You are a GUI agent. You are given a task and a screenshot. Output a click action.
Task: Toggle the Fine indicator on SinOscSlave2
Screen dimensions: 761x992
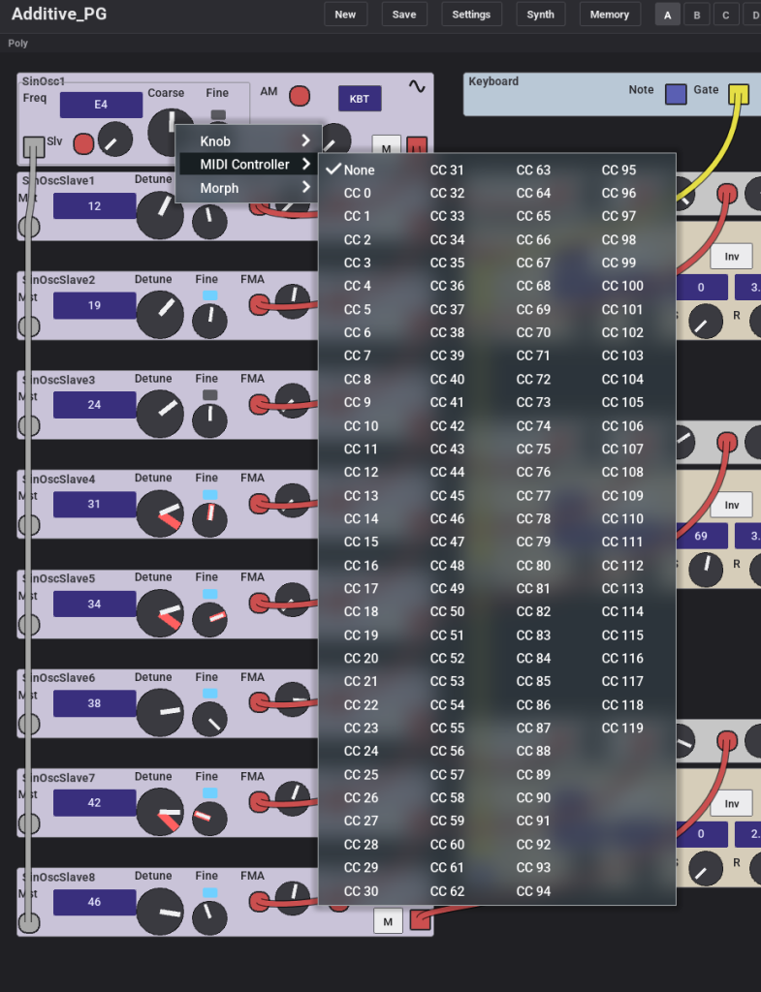[x=209, y=295]
